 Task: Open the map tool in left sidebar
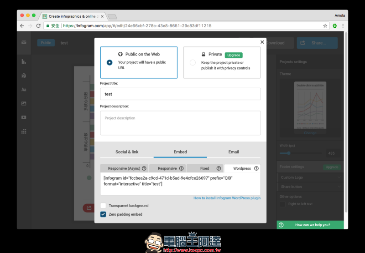(x=24, y=76)
